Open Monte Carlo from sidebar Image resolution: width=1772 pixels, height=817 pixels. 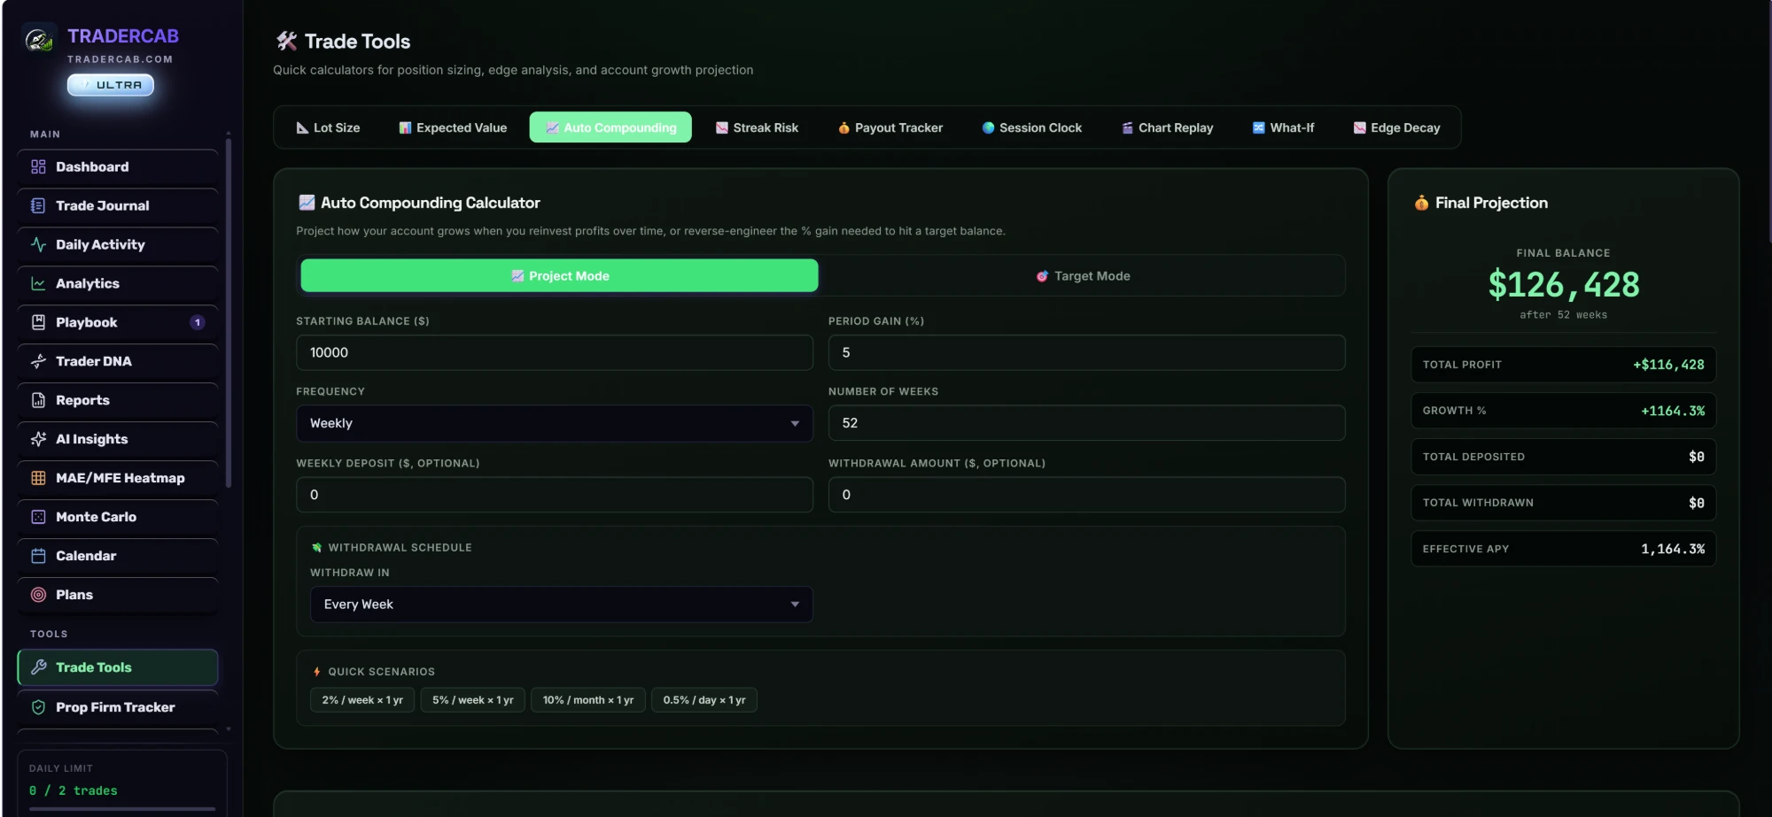[x=118, y=517]
